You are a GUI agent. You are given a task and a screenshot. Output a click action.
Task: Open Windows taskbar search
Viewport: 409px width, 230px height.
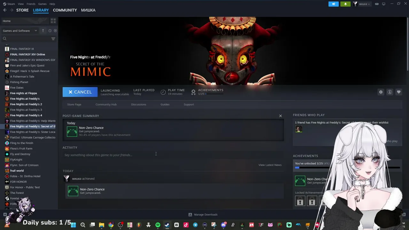pyautogui.click(x=83, y=225)
